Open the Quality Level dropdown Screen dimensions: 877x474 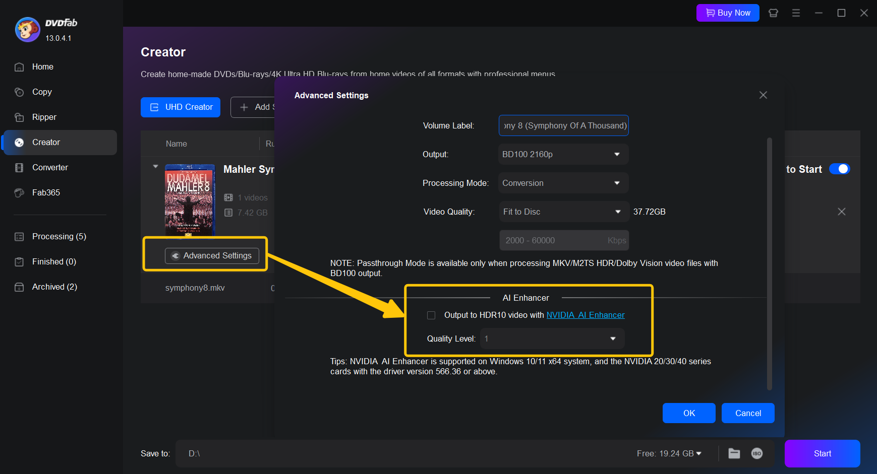[552, 338]
